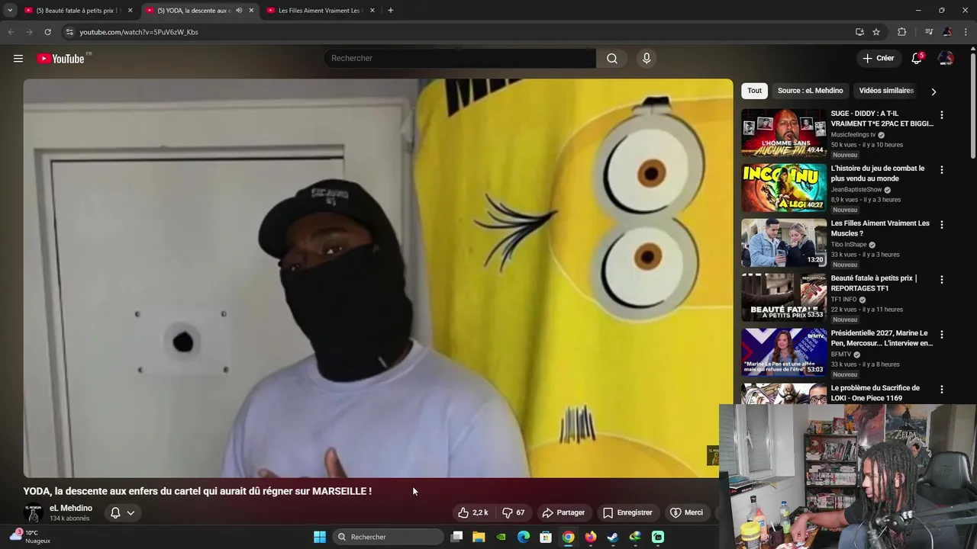Open the YouTube hamburger guide menu
This screenshot has width=977, height=549.
(18, 59)
